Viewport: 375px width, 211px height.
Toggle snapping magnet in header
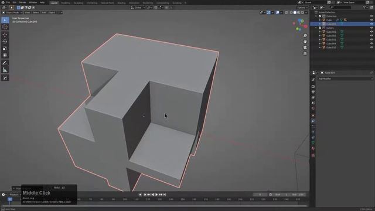click(156, 8)
